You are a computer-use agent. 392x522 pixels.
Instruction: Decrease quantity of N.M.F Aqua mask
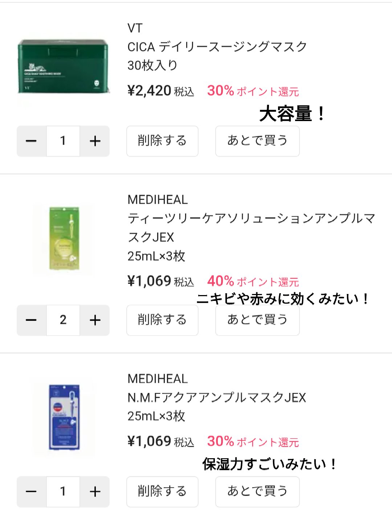[x=32, y=492]
